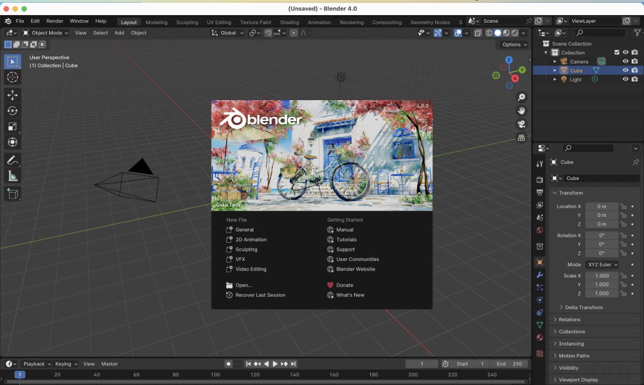The width and height of the screenshot is (644, 385).
Task: Open the Render menu
Action: pos(55,21)
